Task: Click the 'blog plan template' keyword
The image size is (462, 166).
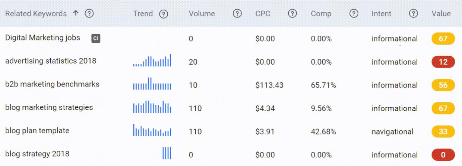Action: click(37, 131)
